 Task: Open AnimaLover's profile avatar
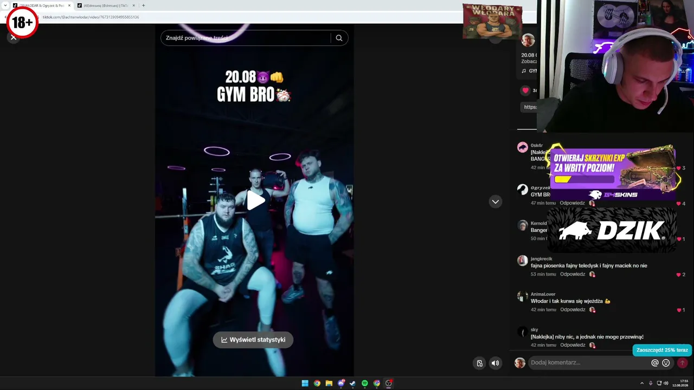tap(523, 296)
